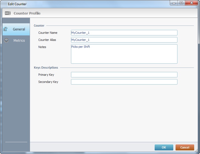The height and width of the screenshot is (154, 200).
Task: Select the Primary Key input box
Action: [x=124, y=75]
